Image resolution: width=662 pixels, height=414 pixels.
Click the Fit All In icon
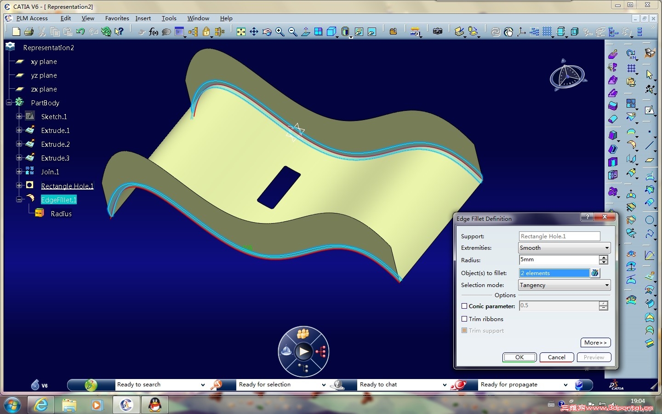click(241, 31)
